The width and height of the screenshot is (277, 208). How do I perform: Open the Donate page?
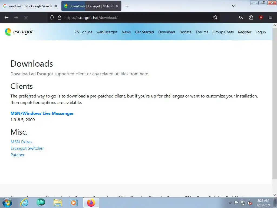(x=185, y=32)
